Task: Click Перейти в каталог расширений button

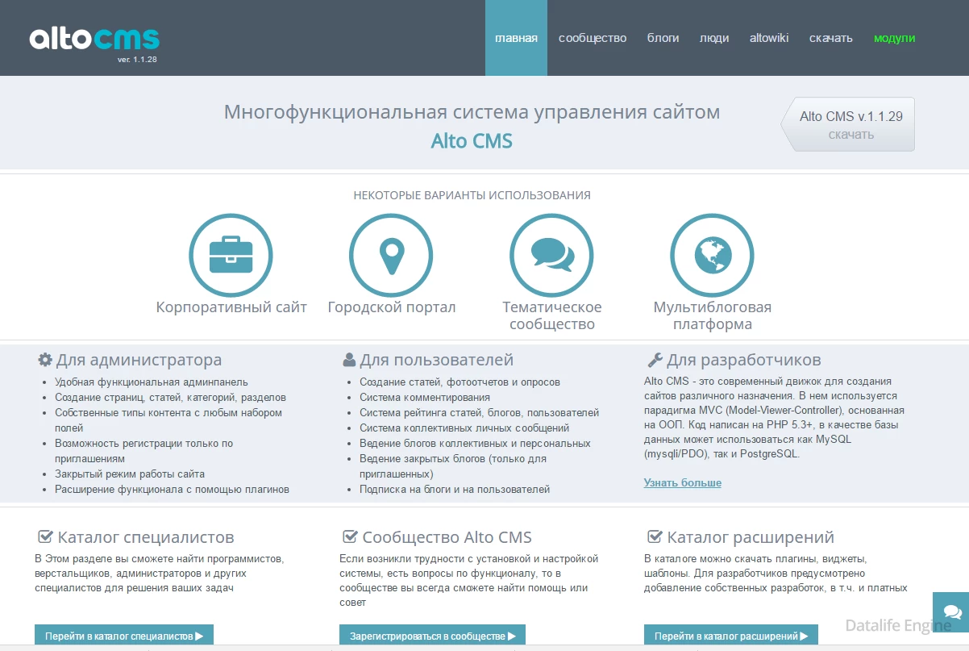Action: coord(731,636)
